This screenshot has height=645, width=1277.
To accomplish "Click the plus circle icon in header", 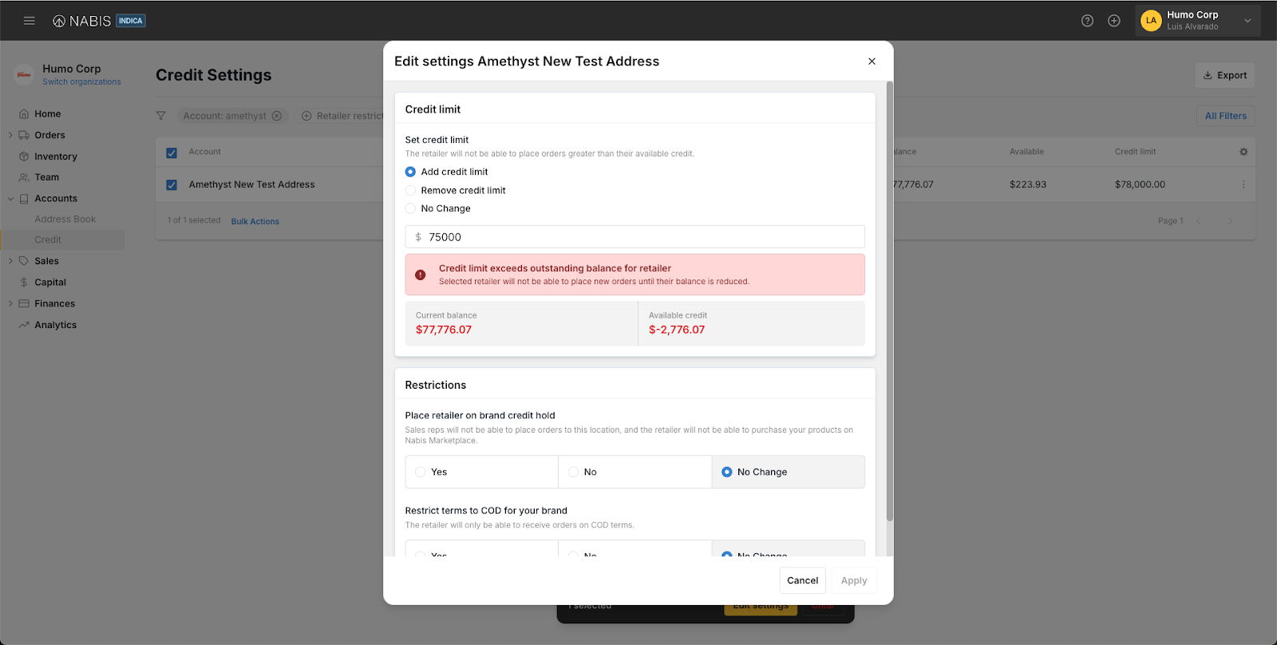I will 1114,21.
